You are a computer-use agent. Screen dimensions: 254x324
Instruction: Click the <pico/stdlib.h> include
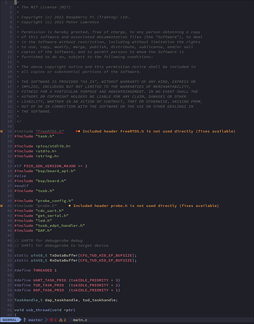pos(53,146)
